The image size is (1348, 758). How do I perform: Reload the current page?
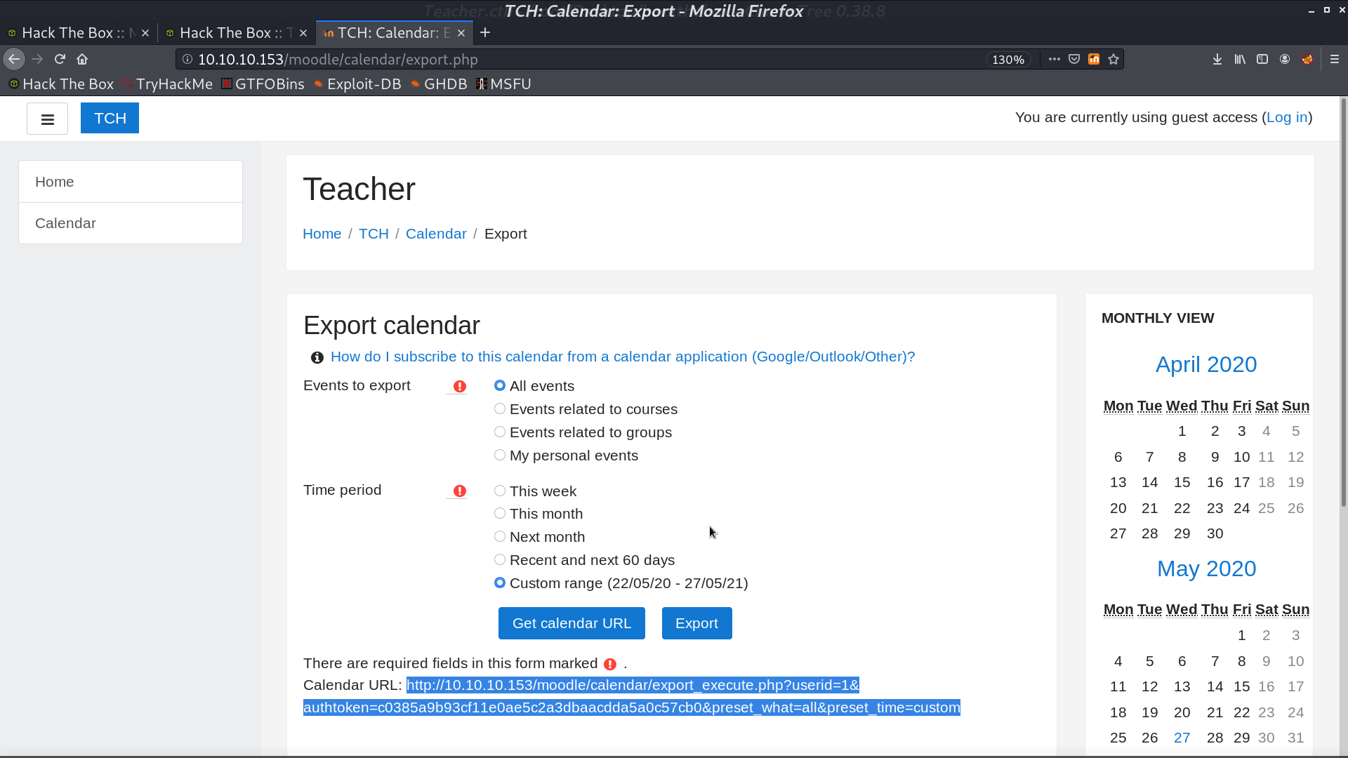pos(60,59)
